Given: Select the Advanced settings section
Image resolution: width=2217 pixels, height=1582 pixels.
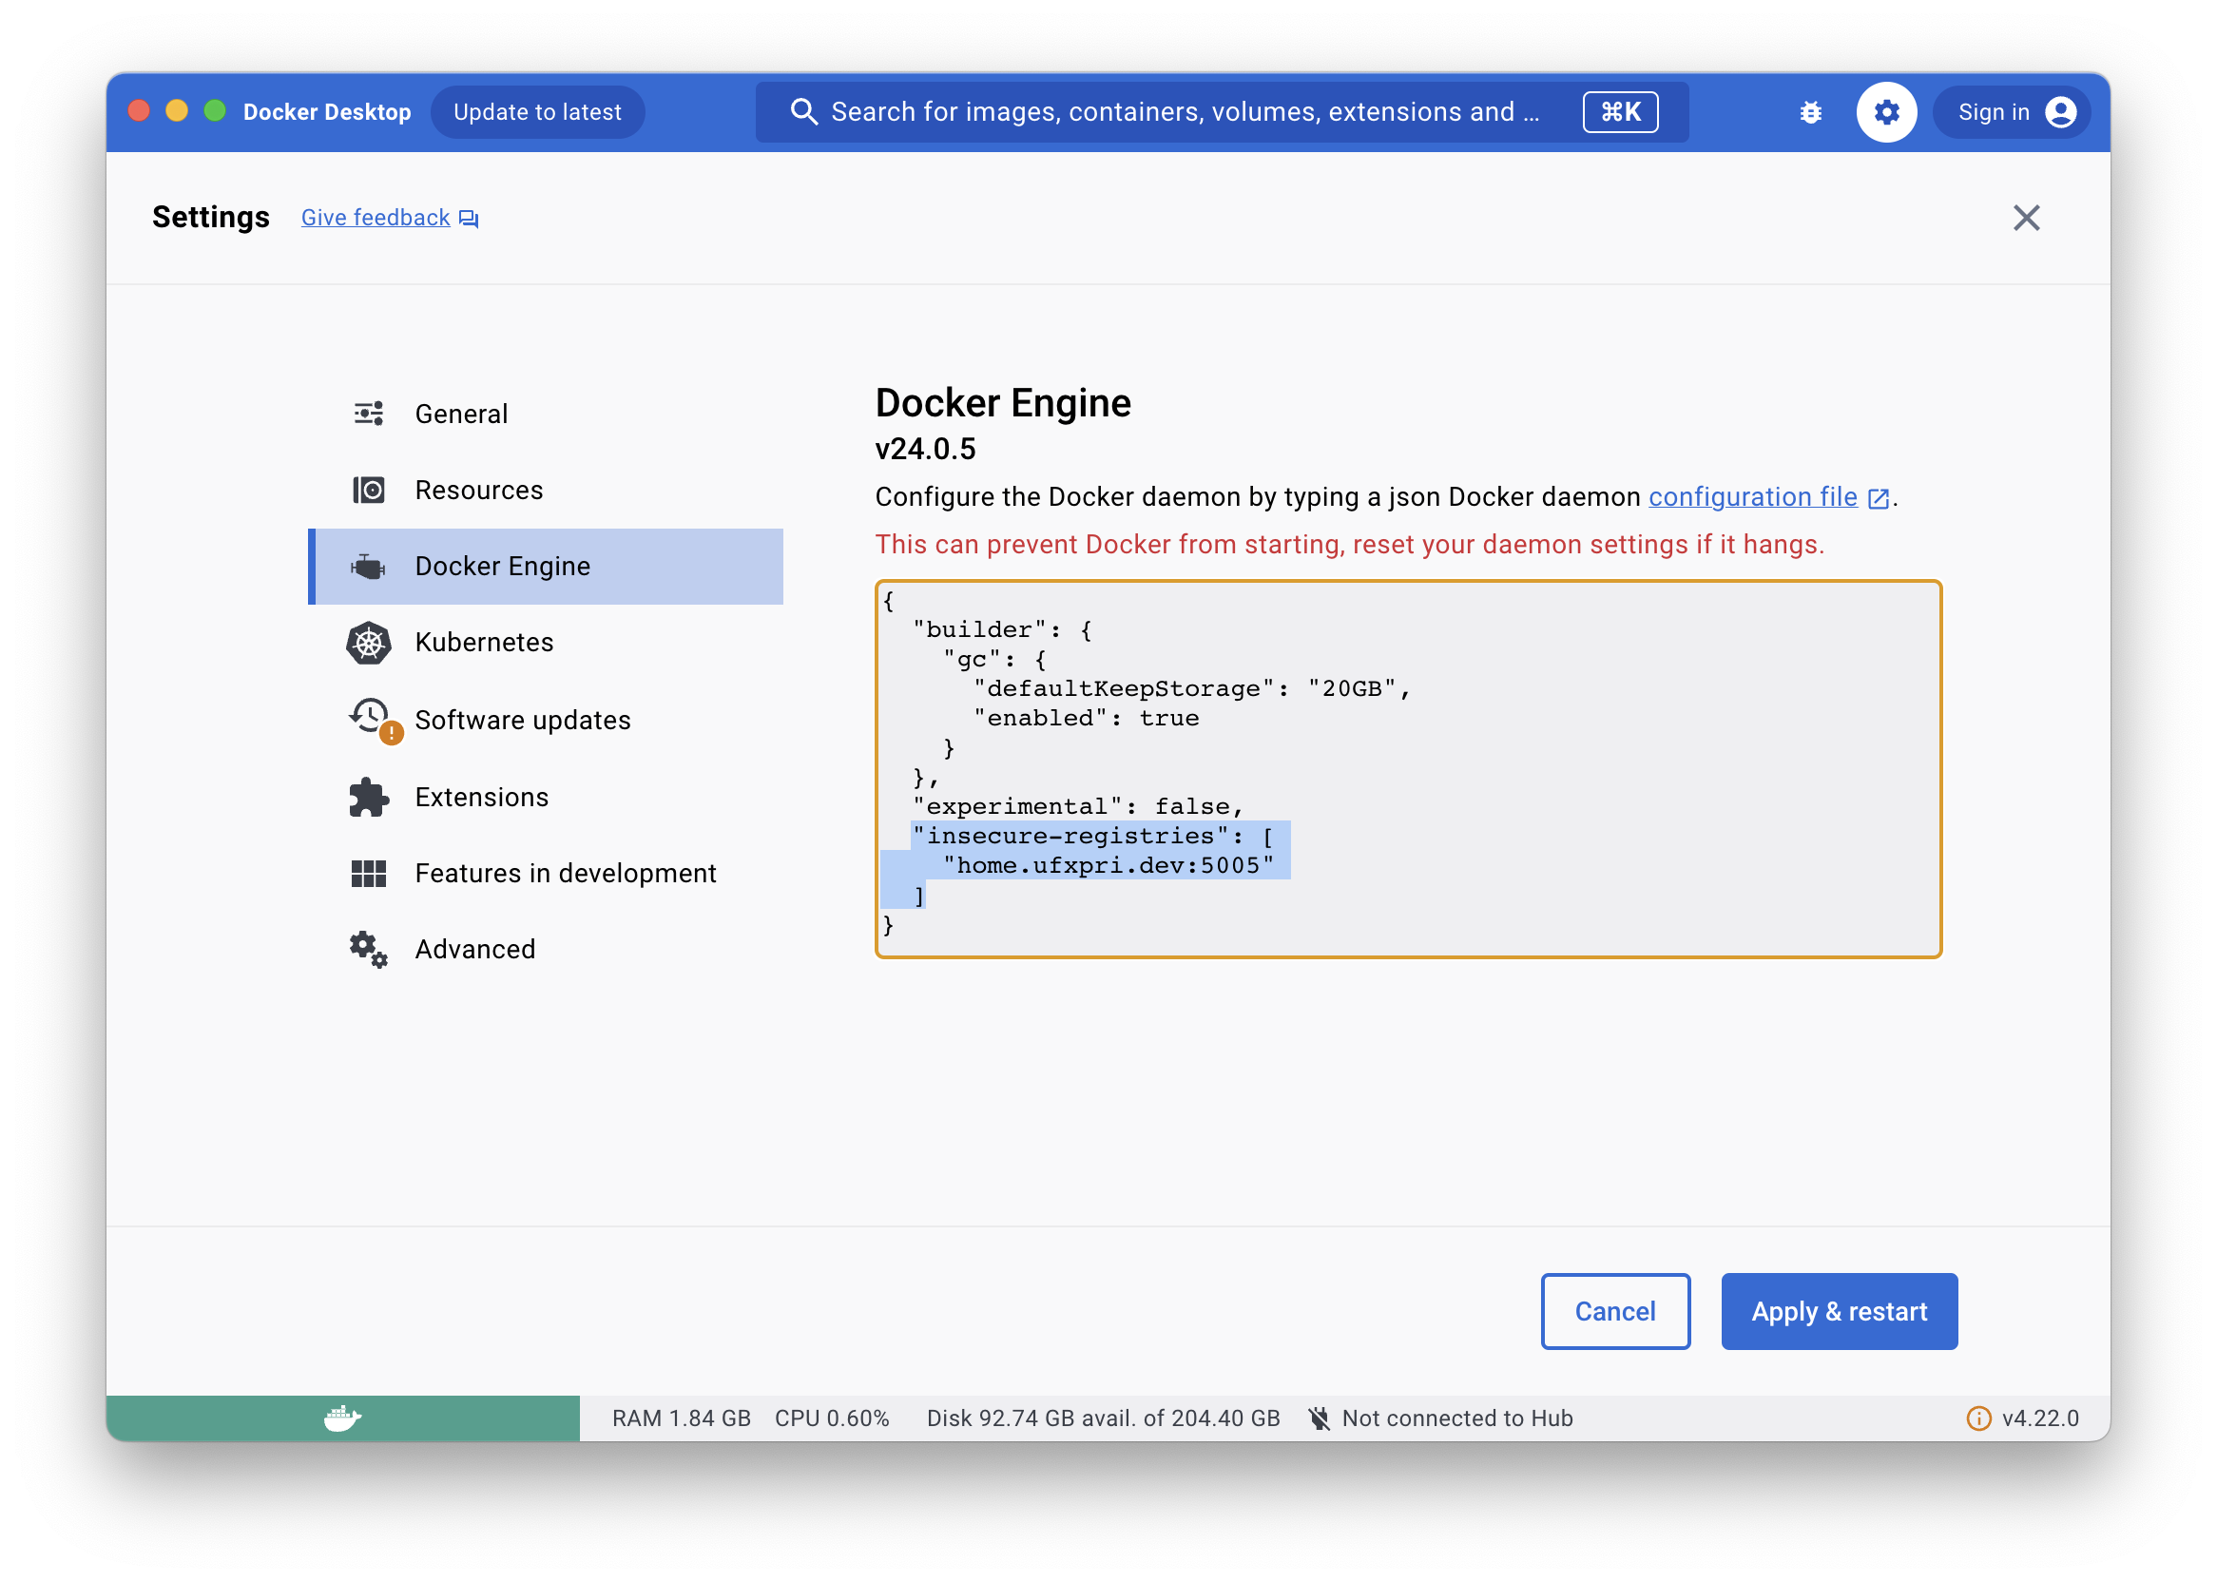Looking at the screenshot, I should [x=474, y=949].
